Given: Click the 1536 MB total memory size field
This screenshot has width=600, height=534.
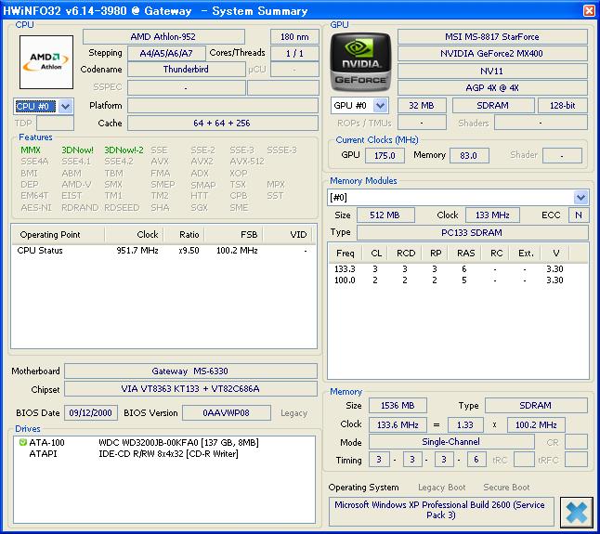Looking at the screenshot, I should (x=398, y=406).
